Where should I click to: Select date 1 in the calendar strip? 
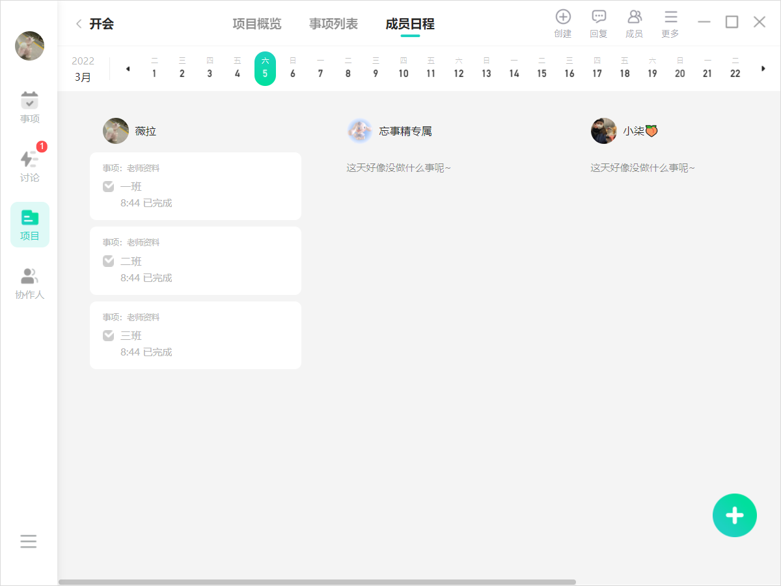(154, 68)
